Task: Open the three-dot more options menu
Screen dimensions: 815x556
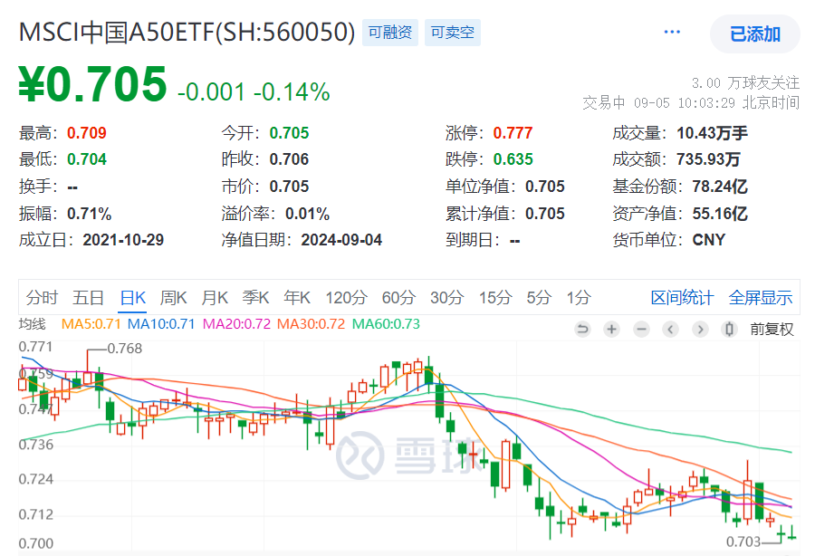Action: tap(672, 33)
